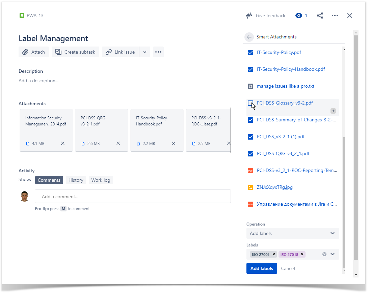Switch to the History activity tab
Viewport: 370px width, 294px height.
coord(76,180)
